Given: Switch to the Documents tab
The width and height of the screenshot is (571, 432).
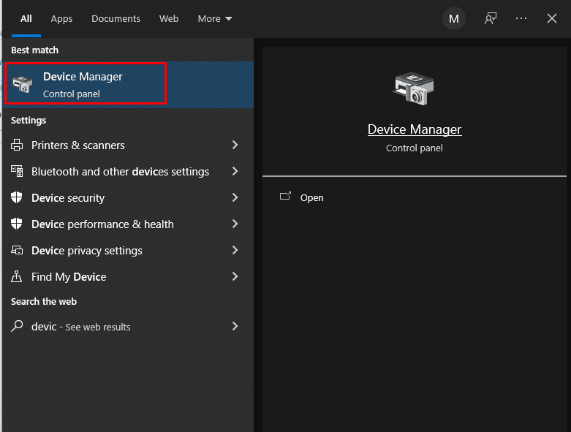Looking at the screenshot, I should 116,18.
